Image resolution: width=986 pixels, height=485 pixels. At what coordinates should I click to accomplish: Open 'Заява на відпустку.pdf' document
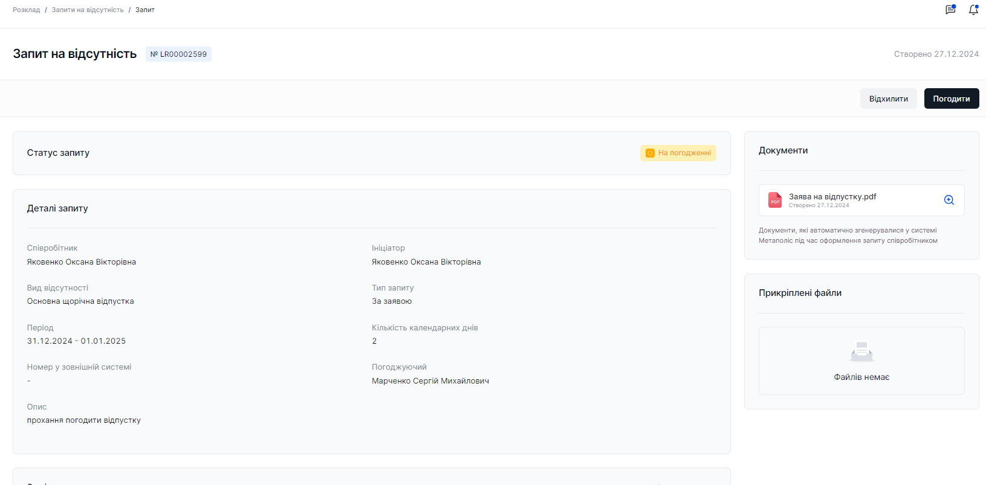(832, 196)
